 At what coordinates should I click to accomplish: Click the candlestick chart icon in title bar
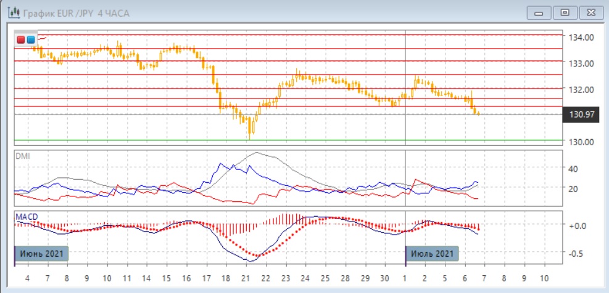(x=10, y=13)
